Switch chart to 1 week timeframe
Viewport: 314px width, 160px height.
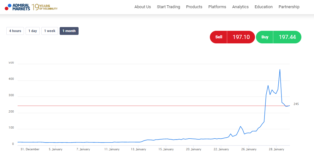pyautogui.click(x=50, y=31)
